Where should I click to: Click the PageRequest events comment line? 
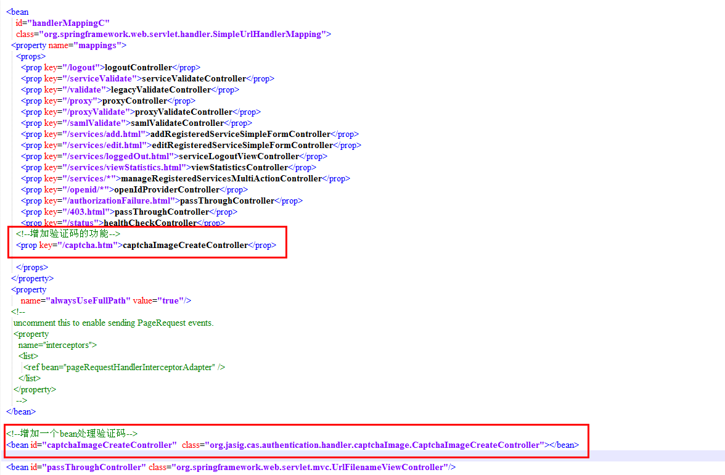[113, 323]
